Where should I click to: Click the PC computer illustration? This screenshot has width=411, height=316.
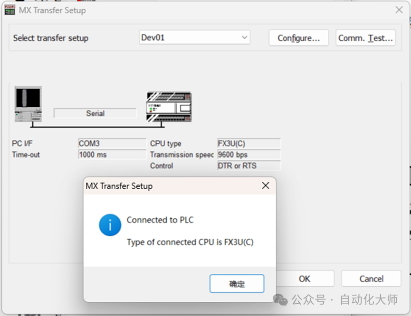(29, 104)
